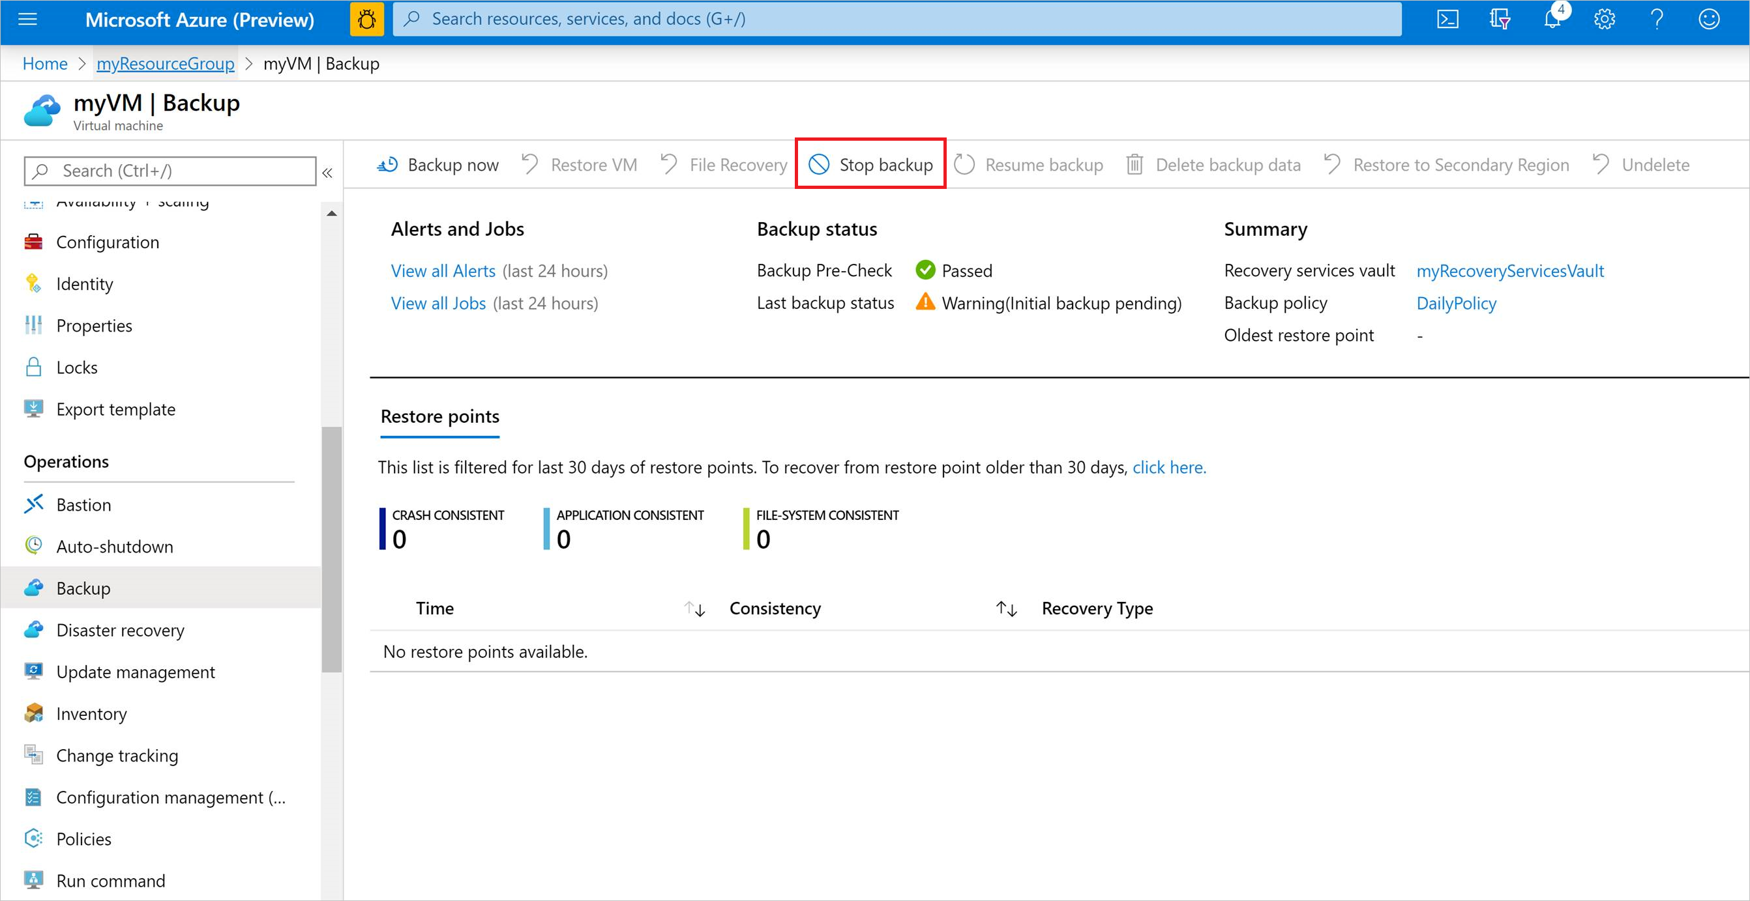Click the Resume backup icon
The height and width of the screenshot is (901, 1750).
[966, 164]
